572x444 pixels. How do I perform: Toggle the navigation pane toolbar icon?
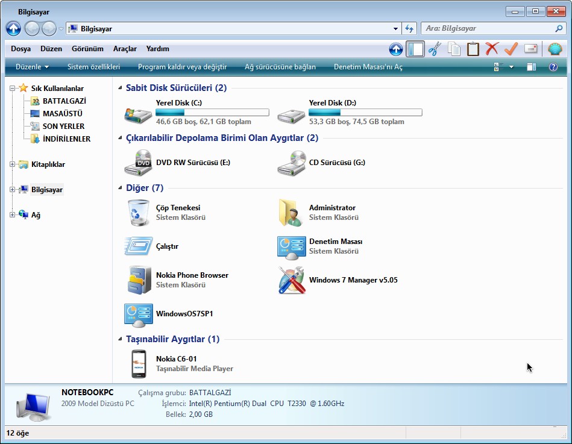point(415,49)
